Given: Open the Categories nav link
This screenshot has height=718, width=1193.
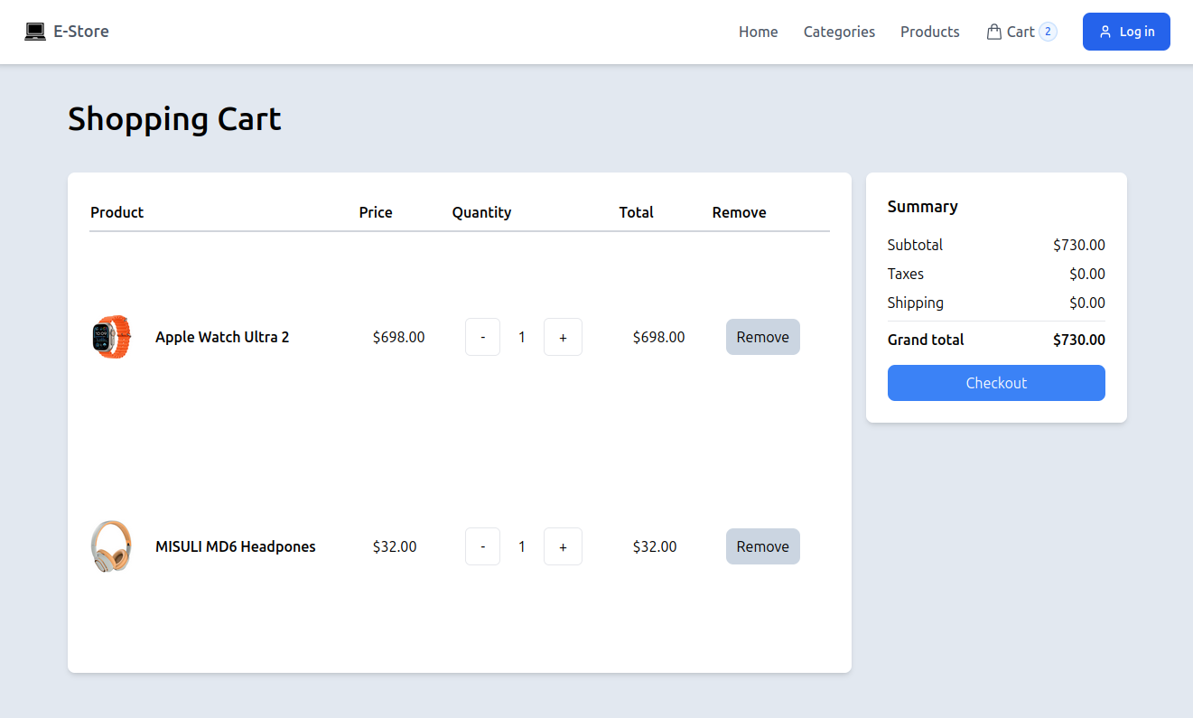Looking at the screenshot, I should (839, 32).
